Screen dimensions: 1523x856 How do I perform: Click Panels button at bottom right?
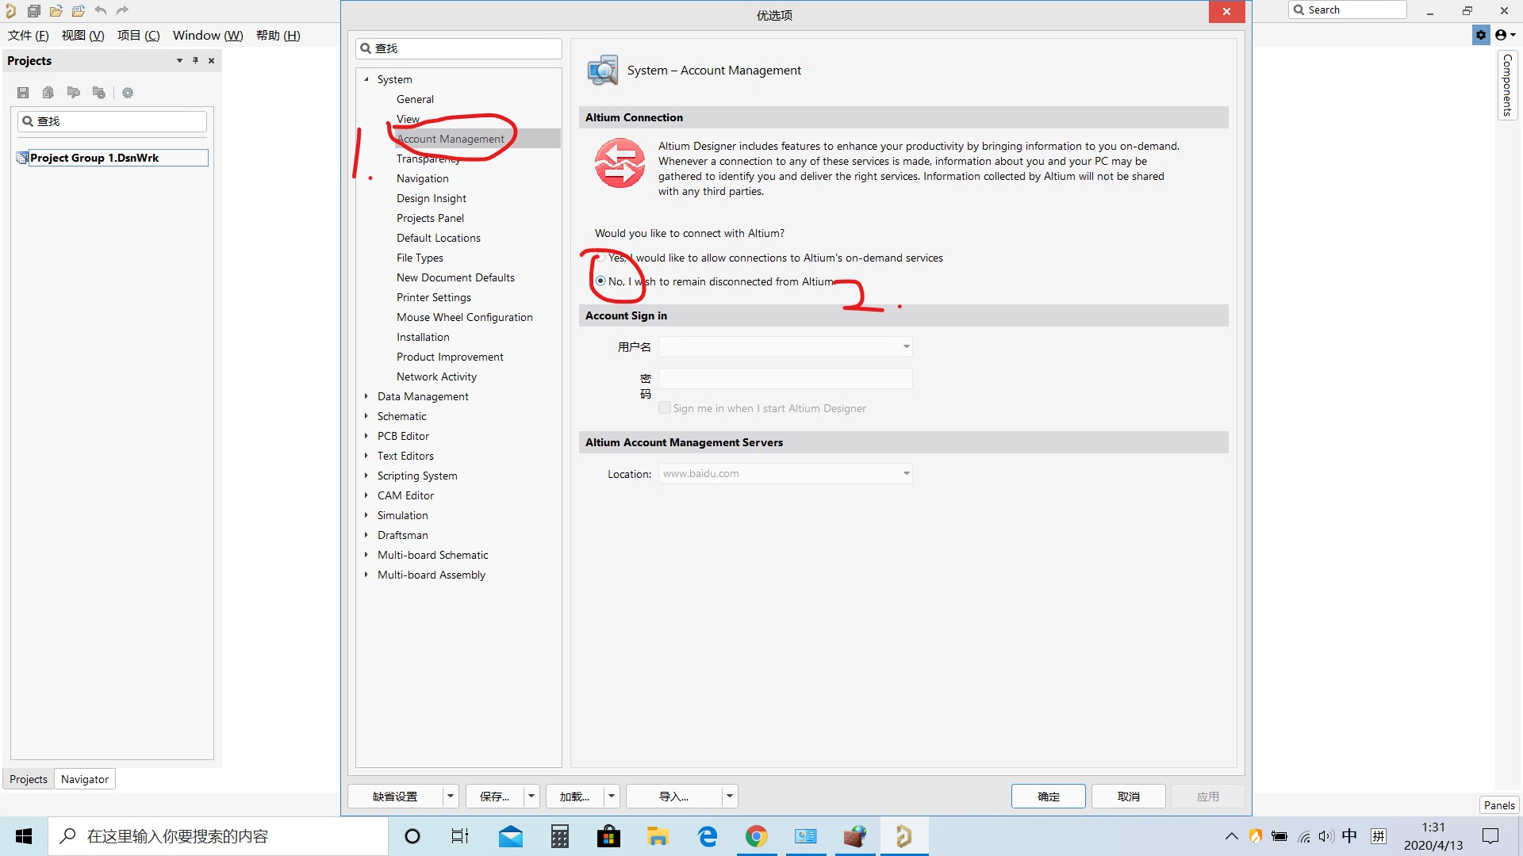coord(1499,805)
